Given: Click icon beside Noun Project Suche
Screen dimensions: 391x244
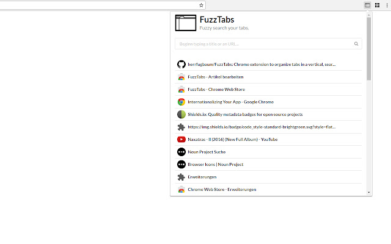Looking at the screenshot, I should [181, 152].
